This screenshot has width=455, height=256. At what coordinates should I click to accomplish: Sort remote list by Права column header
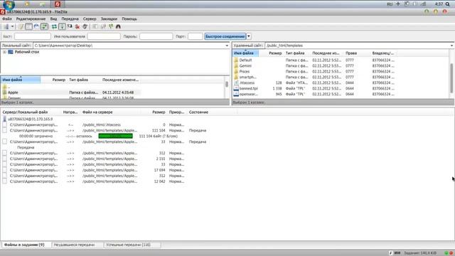coord(351,53)
